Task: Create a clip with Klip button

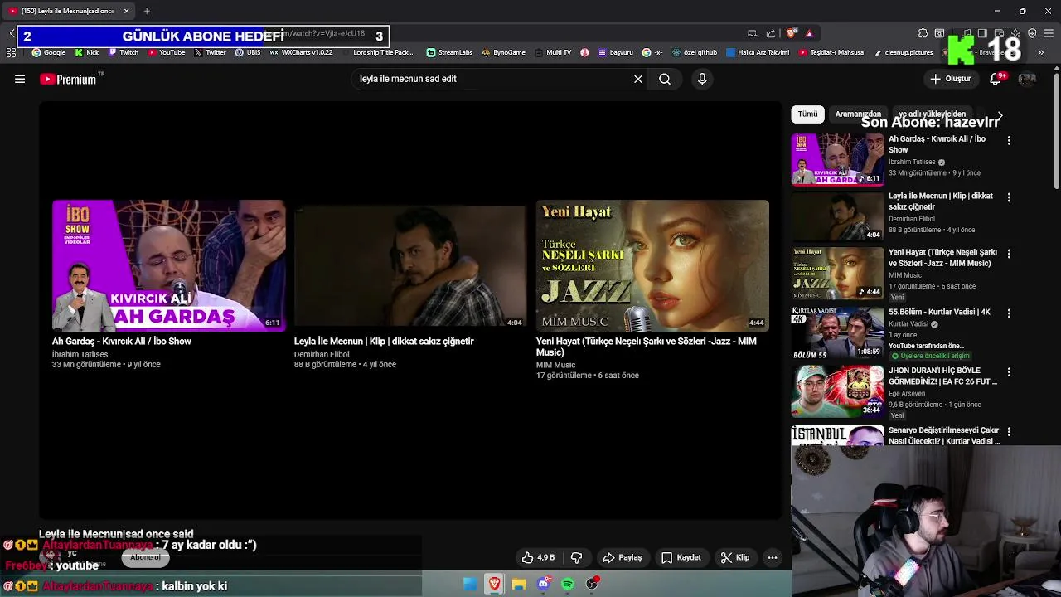Action: point(734,557)
